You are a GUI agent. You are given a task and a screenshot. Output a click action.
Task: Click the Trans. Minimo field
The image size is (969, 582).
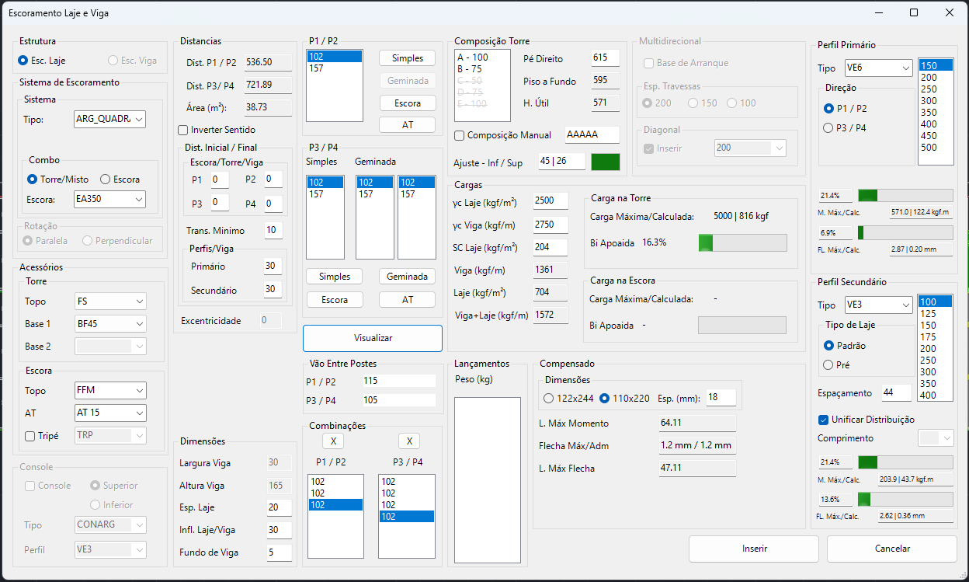273,230
